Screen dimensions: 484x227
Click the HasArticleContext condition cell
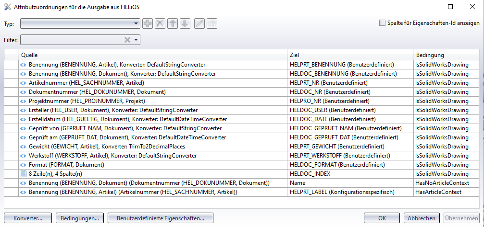pos(447,192)
